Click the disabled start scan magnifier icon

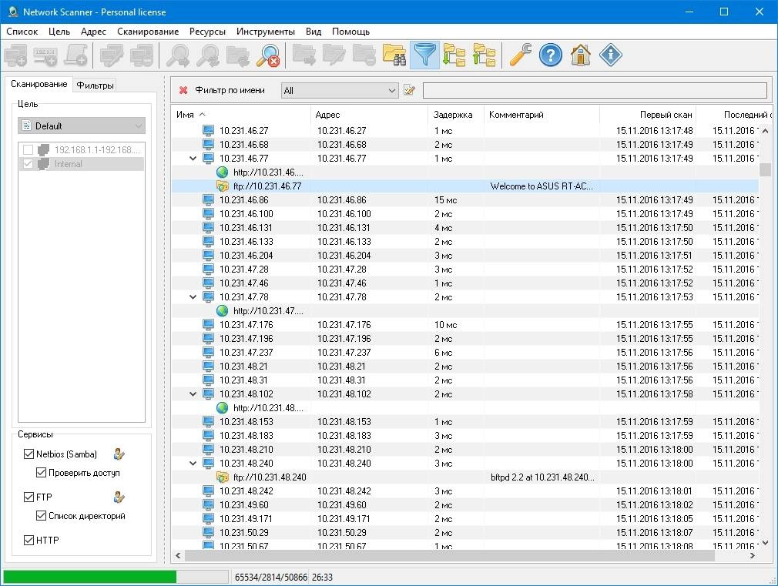coord(178,55)
